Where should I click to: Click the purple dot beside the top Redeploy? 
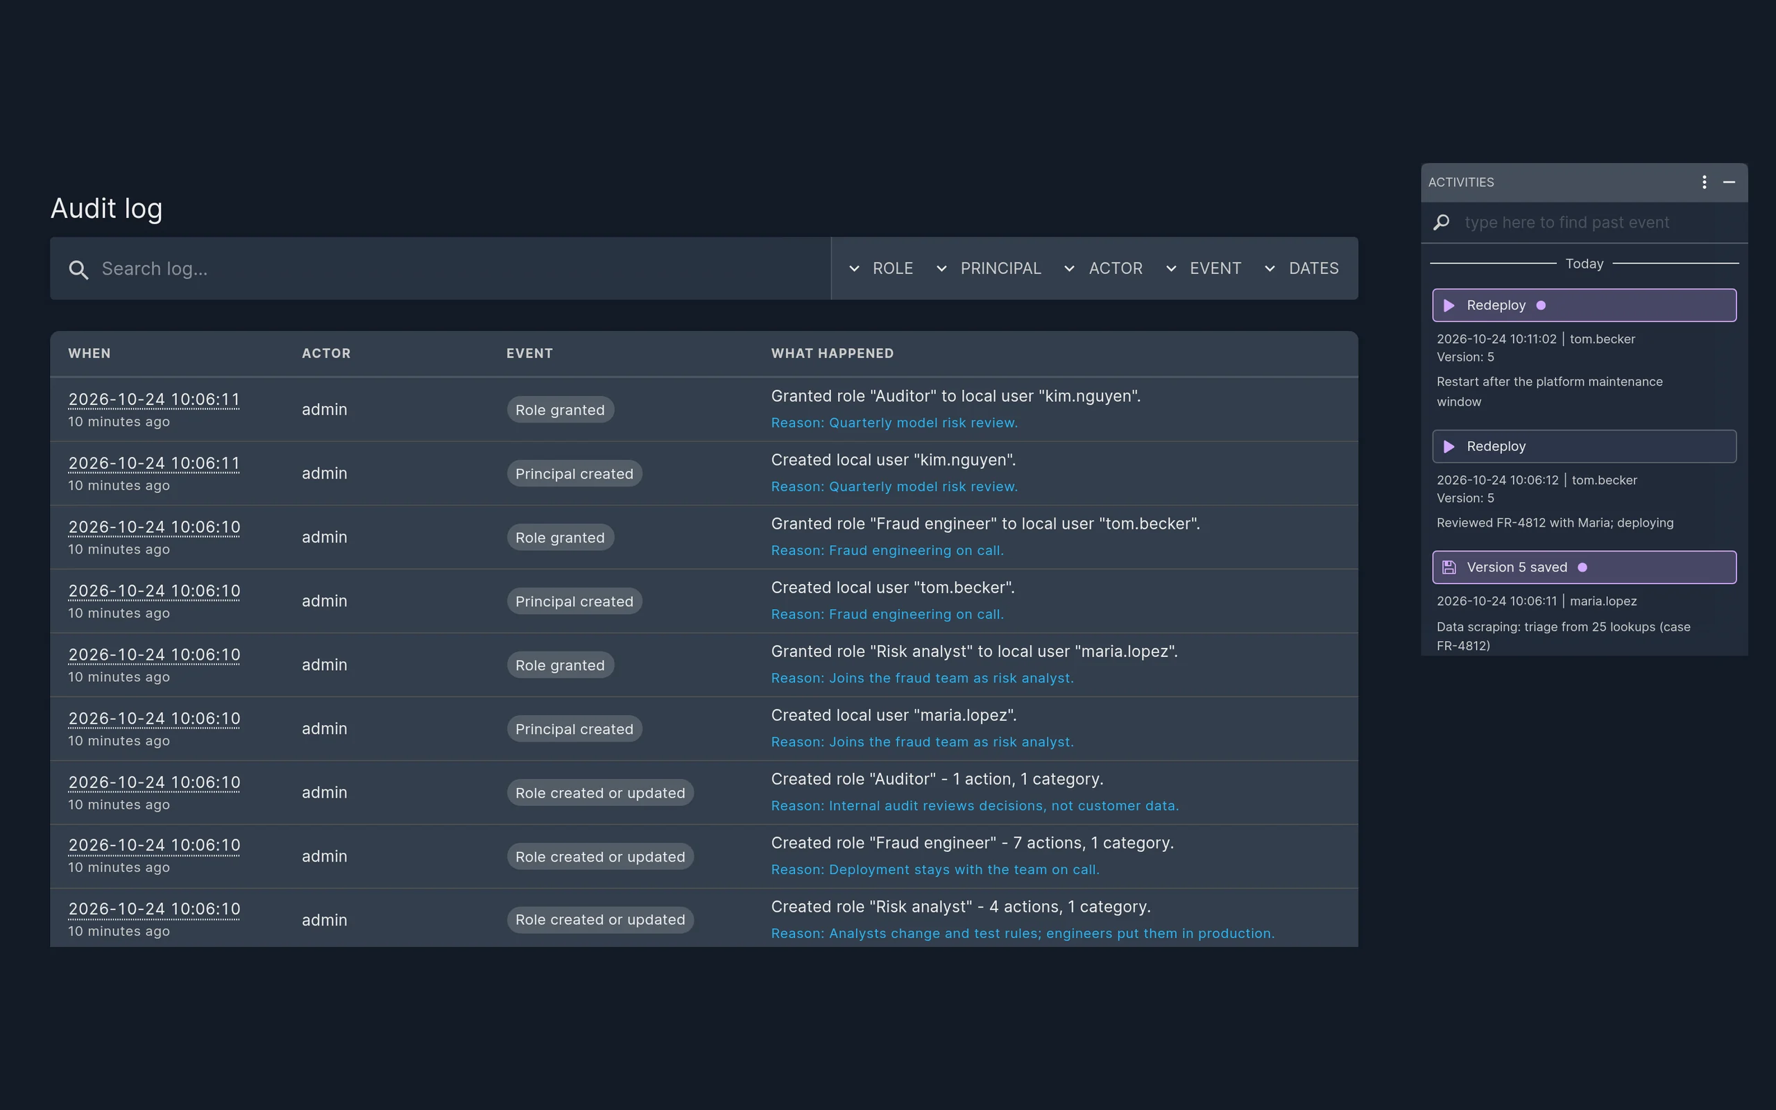(1541, 305)
